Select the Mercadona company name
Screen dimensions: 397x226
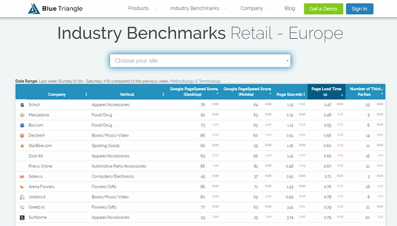point(39,115)
